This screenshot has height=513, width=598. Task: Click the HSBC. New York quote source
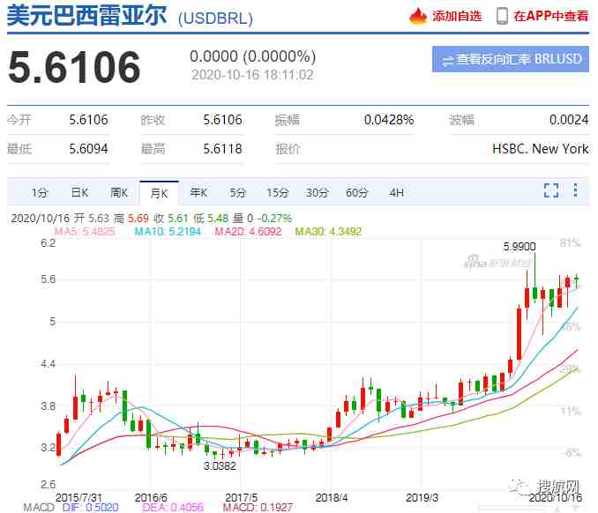541,149
